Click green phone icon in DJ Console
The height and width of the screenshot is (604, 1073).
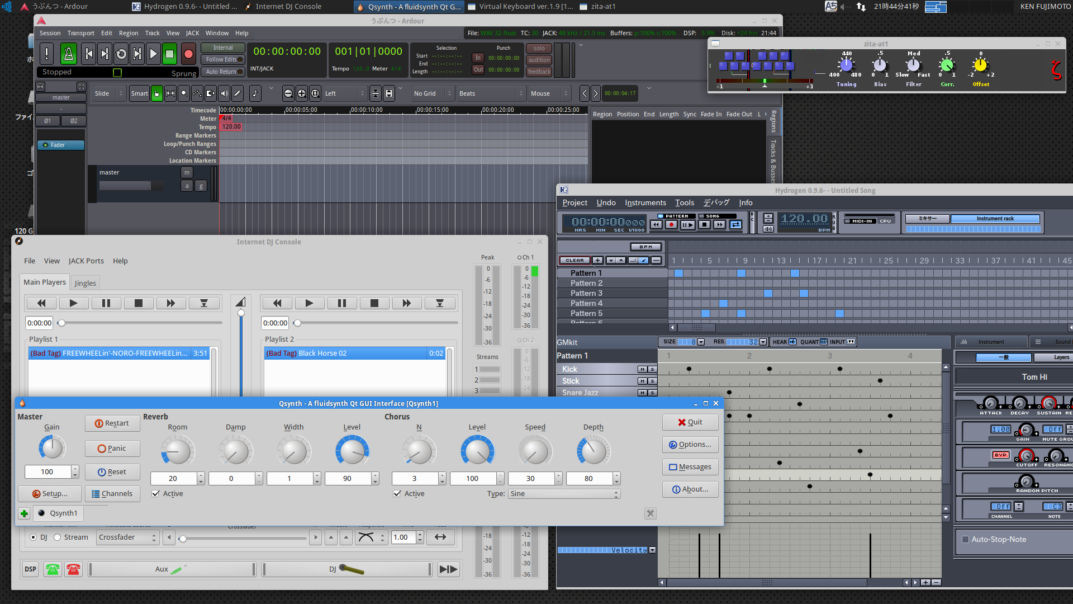tap(53, 569)
